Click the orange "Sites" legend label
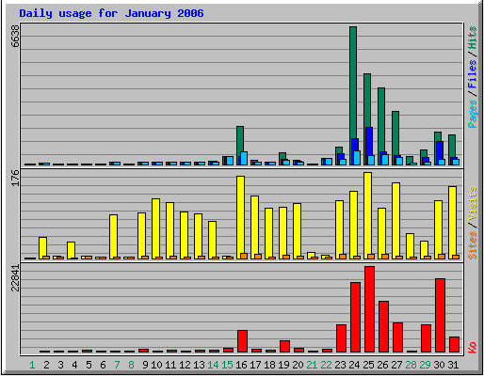The width and height of the screenshot is (484, 376). [472, 245]
